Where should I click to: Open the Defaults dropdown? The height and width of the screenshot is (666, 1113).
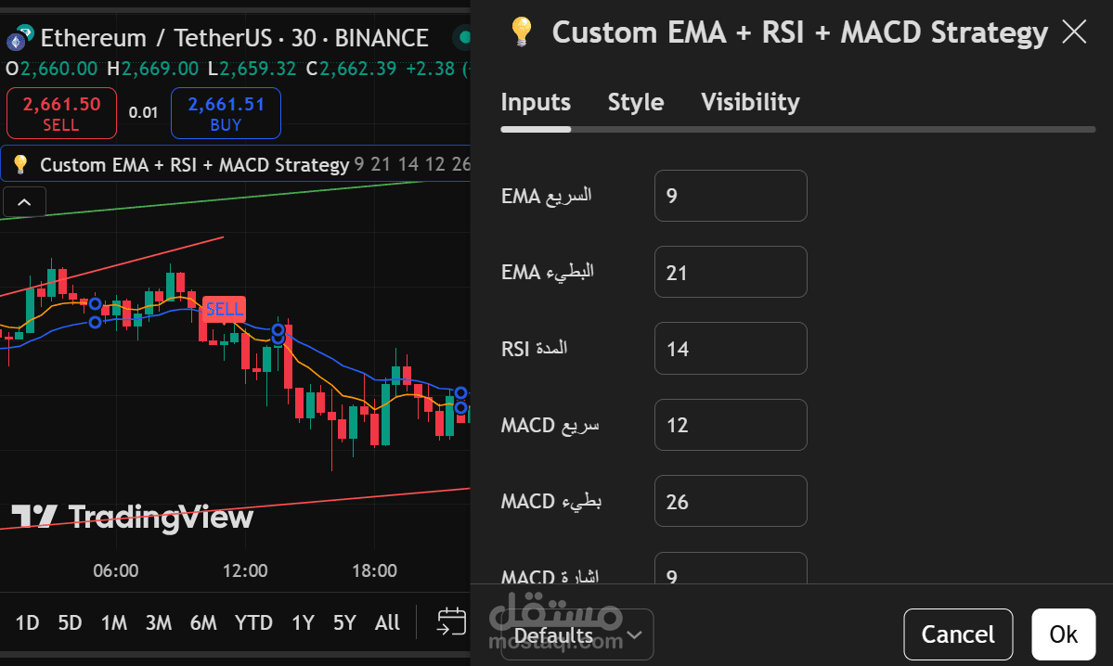pyautogui.click(x=577, y=634)
